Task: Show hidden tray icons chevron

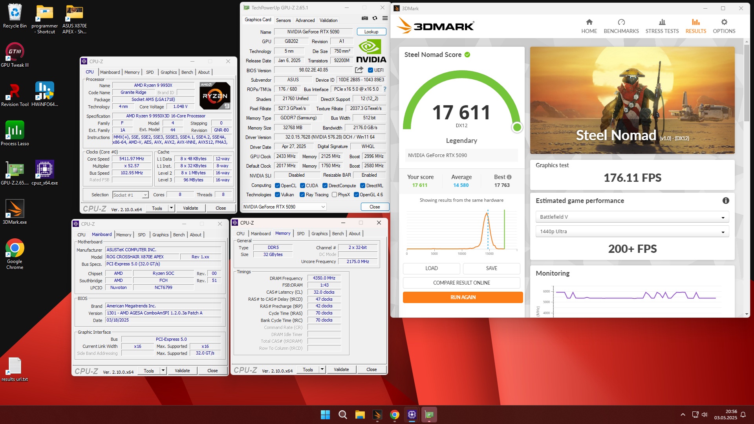Action: [x=683, y=415]
